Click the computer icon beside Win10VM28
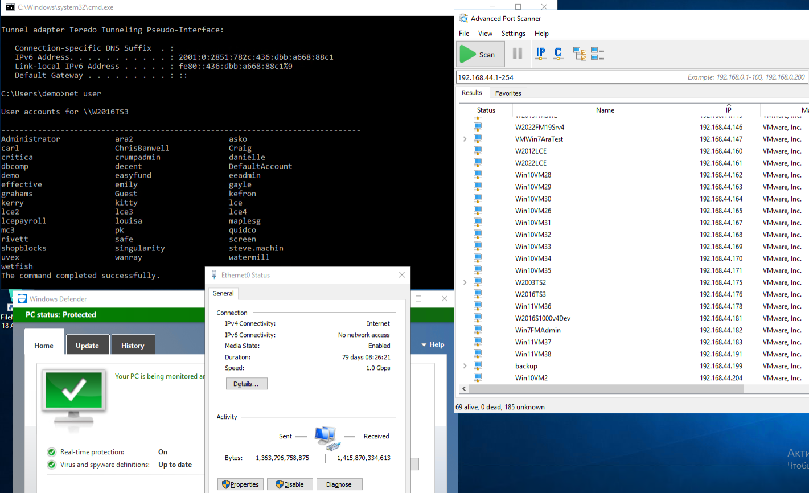Screen dimensions: 809x493 point(478,175)
